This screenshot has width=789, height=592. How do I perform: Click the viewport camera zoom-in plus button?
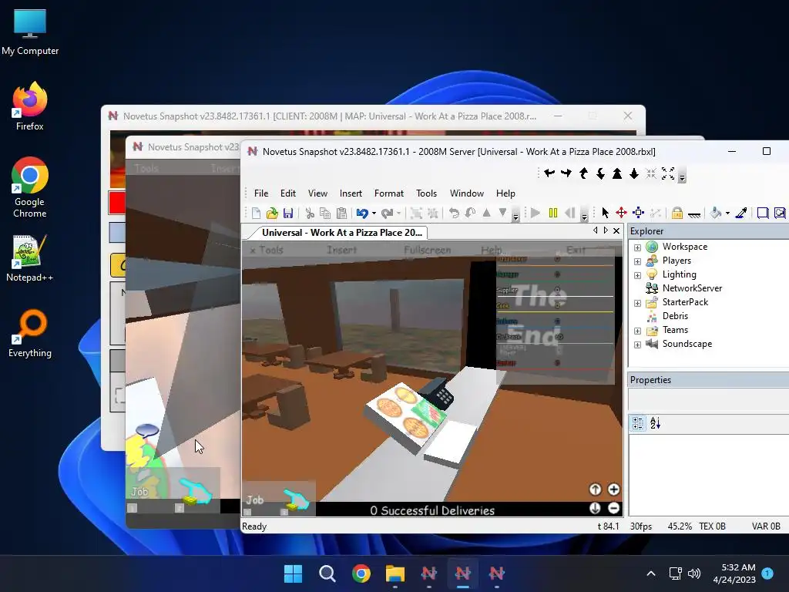click(613, 489)
